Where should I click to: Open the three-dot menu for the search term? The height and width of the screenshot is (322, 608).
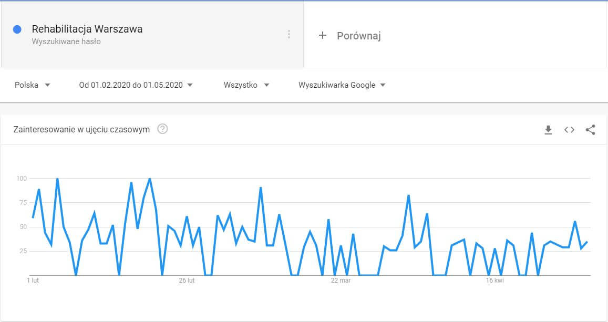pos(288,34)
